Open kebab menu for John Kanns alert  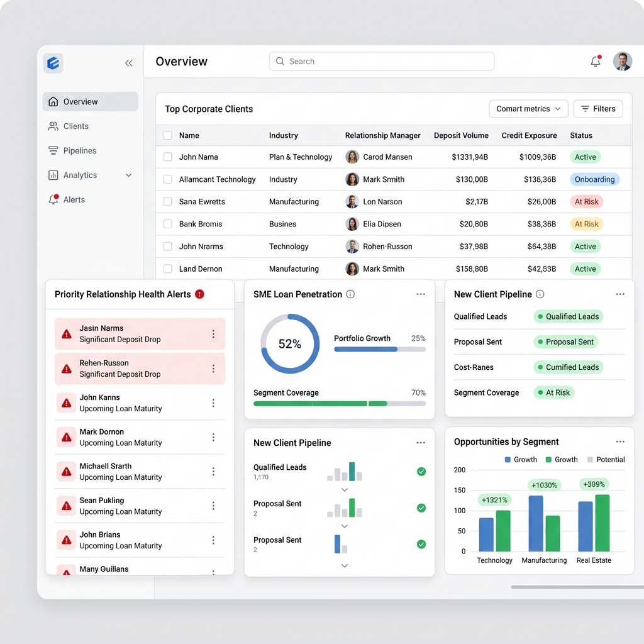click(213, 403)
